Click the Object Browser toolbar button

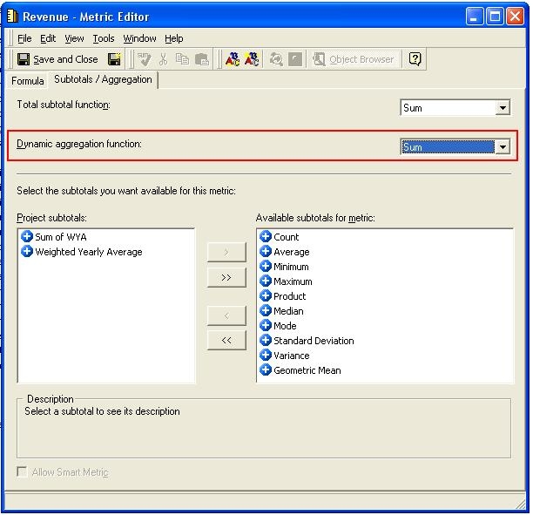coord(354,59)
